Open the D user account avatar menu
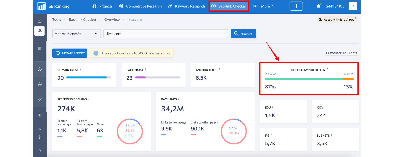 click(x=353, y=6)
